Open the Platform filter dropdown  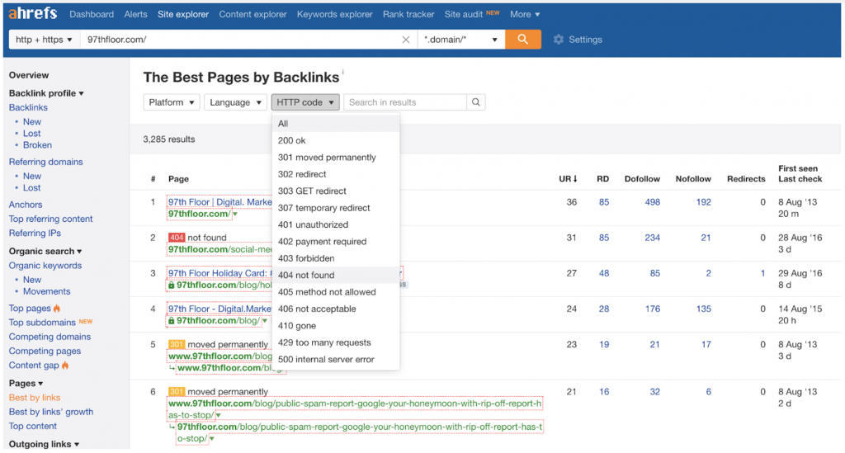(x=172, y=102)
